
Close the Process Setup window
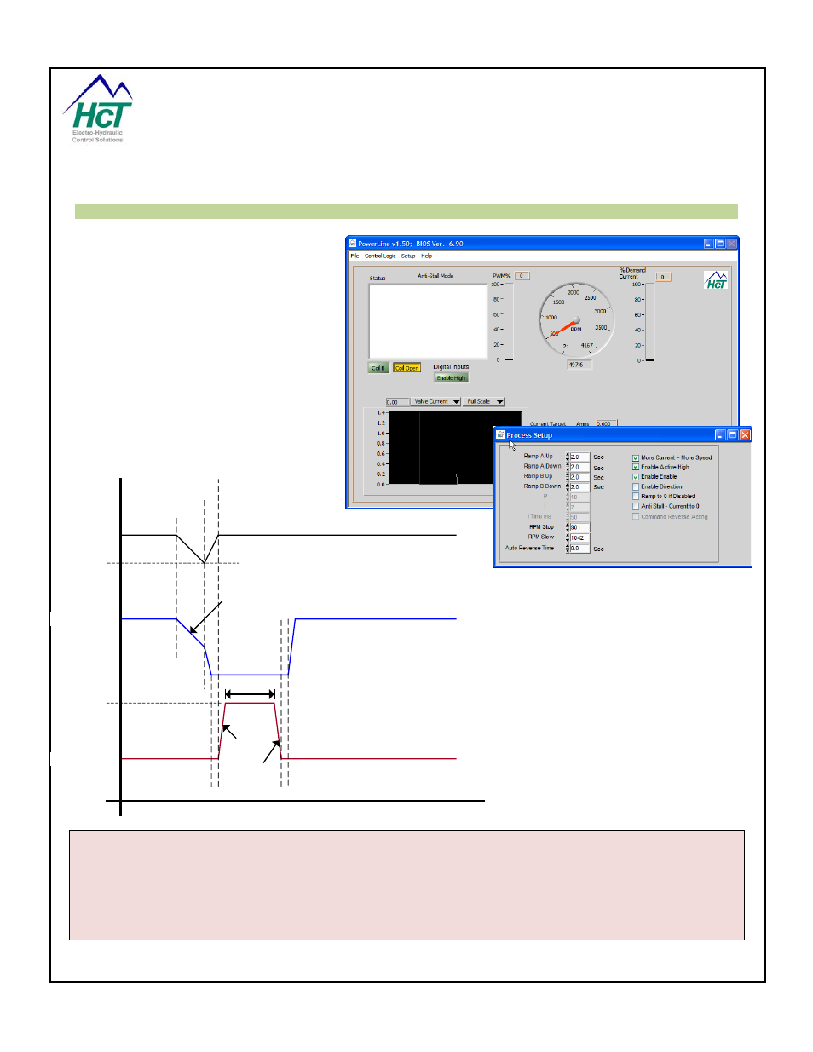745,434
